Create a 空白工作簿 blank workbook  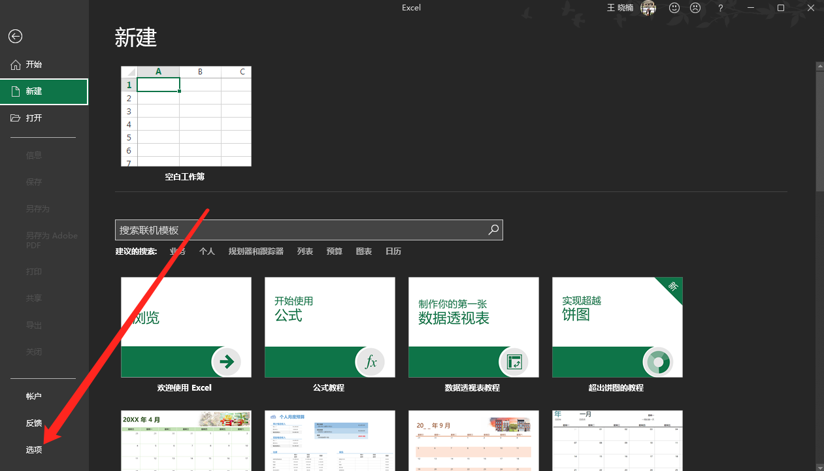[x=186, y=116]
